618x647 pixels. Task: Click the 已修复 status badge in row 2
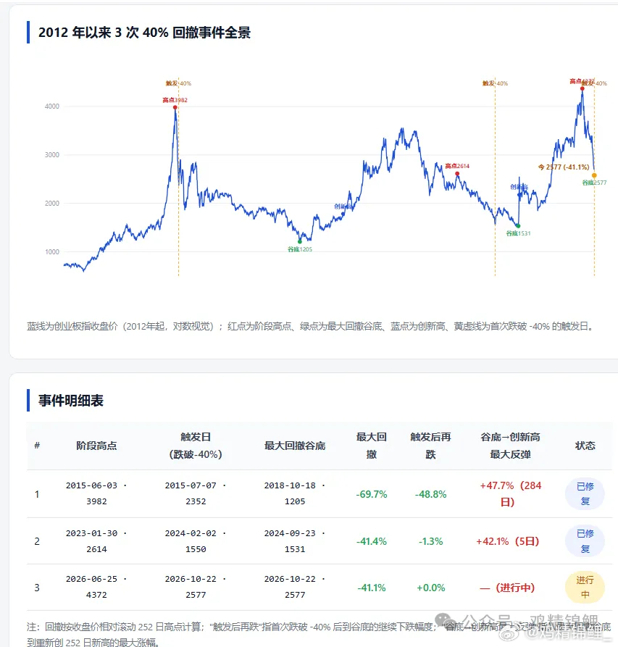(x=585, y=541)
